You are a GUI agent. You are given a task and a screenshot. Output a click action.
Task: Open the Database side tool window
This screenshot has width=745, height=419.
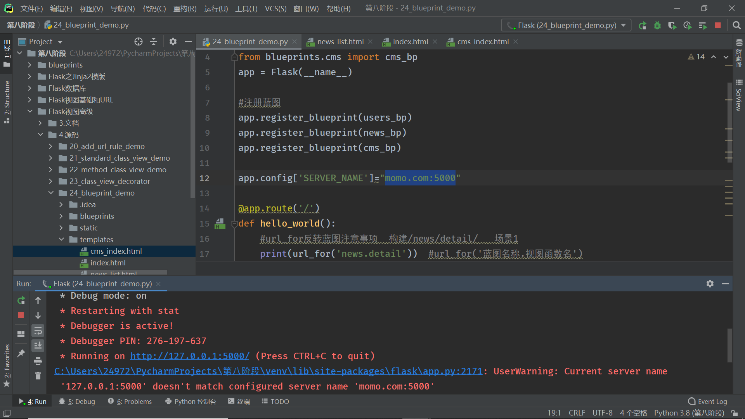[739, 53]
